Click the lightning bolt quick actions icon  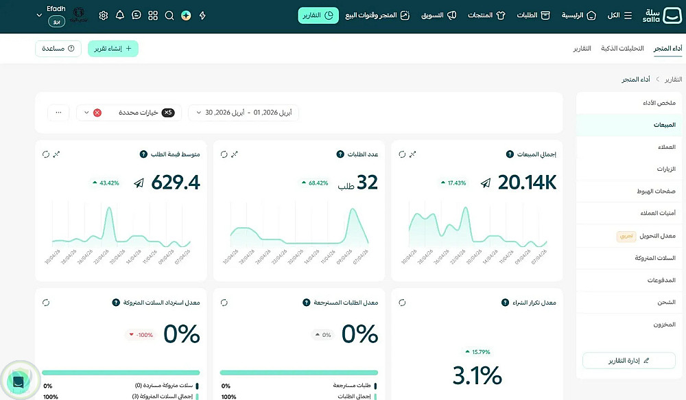pos(202,15)
